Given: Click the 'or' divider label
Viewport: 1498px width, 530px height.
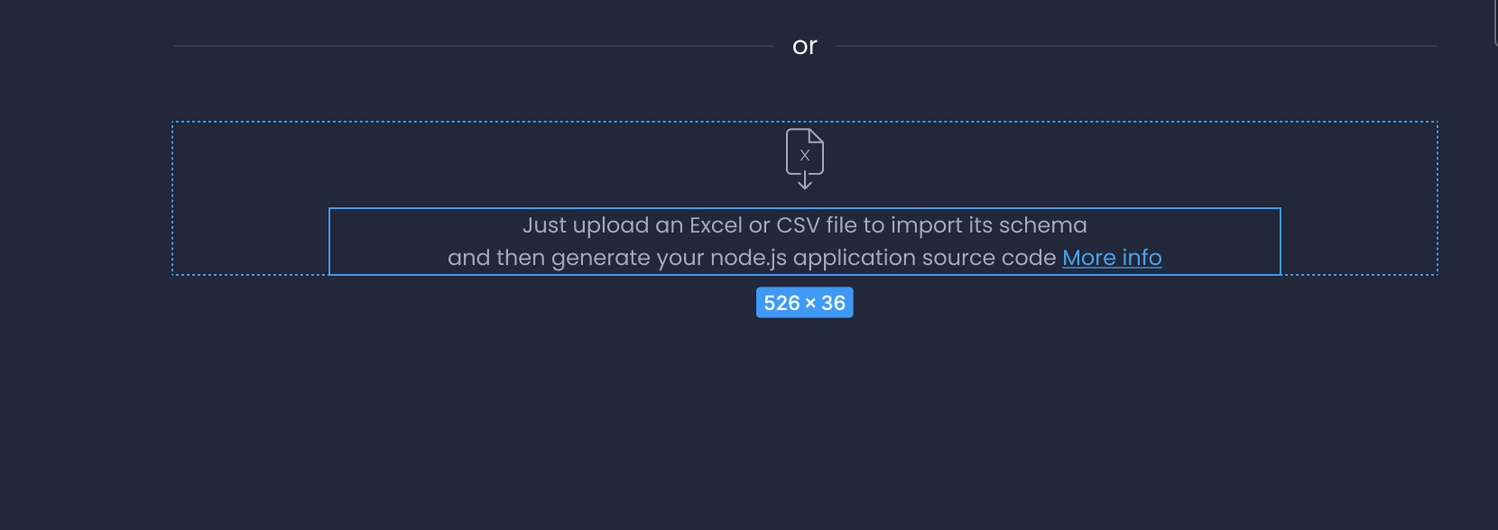Looking at the screenshot, I should pyautogui.click(x=803, y=45).
